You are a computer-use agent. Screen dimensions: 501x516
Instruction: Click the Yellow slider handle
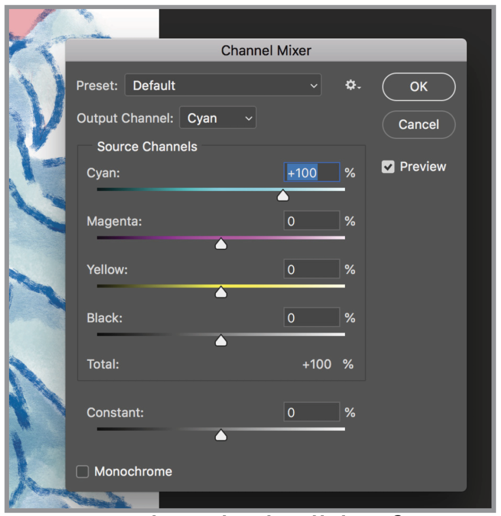221,292
